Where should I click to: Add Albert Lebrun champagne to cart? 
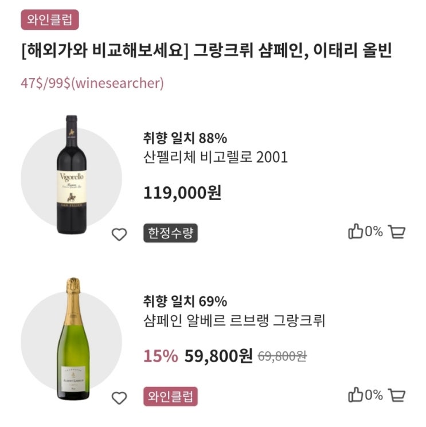click(397, 395)
